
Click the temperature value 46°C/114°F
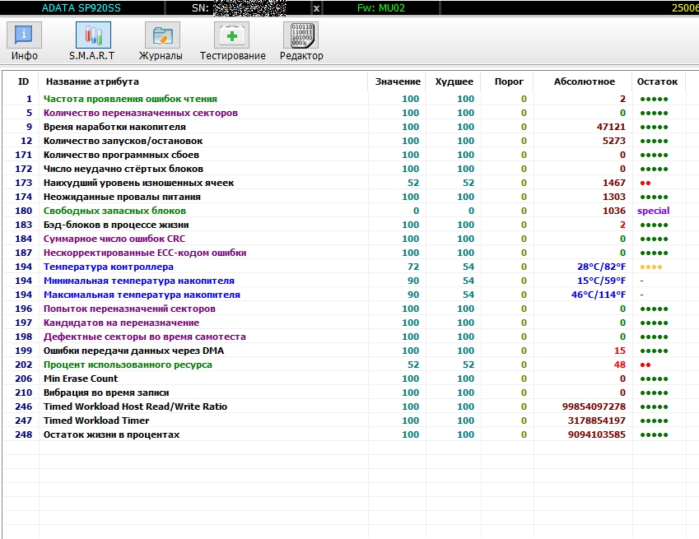point(599,295)
